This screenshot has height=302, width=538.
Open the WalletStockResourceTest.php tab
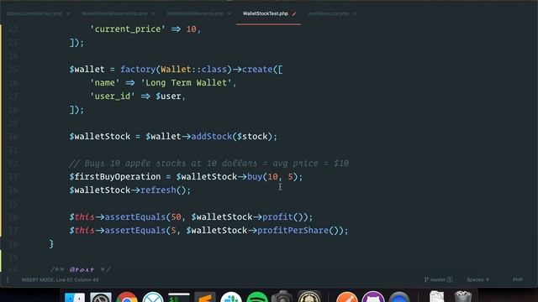(114, 13)
